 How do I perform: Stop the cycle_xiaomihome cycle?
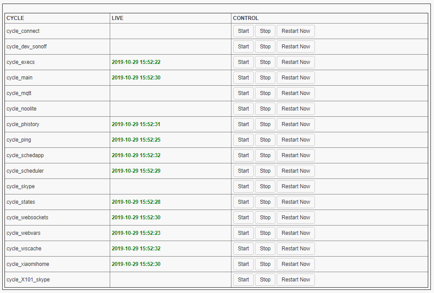[x=265, y=264]
